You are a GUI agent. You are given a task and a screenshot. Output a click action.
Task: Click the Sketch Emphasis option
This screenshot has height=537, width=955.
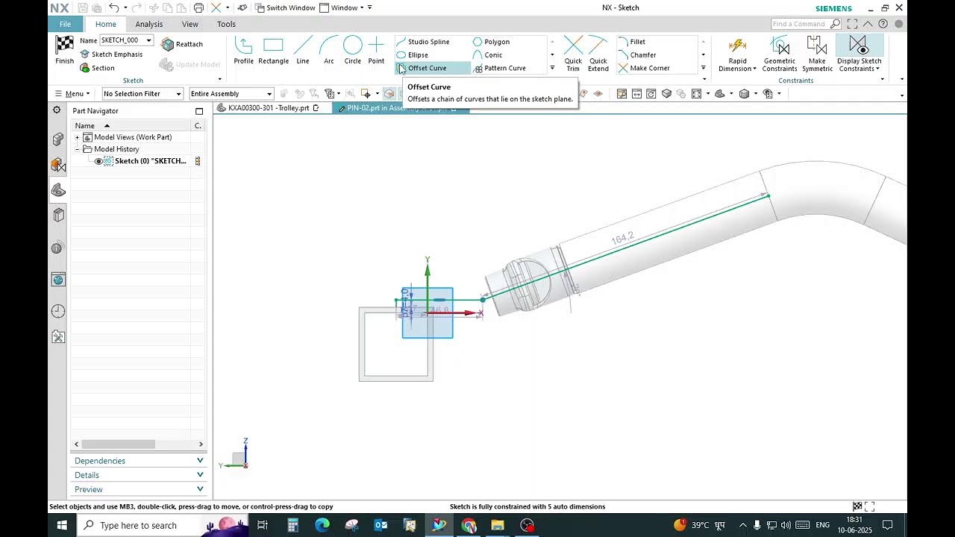pos(111,54)
